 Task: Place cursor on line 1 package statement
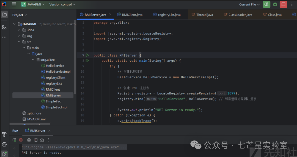[111, 23]
